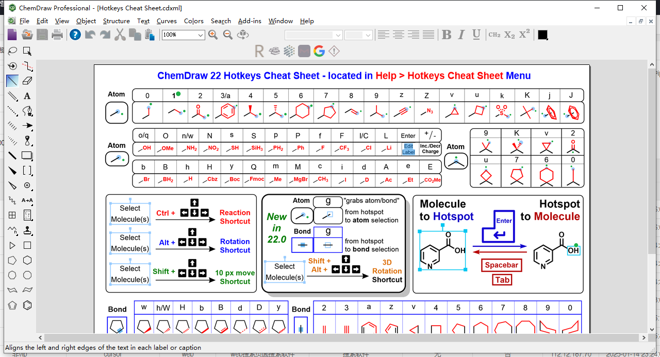Open the Structure menu
The image size is (660, 357).
point(116,21)
